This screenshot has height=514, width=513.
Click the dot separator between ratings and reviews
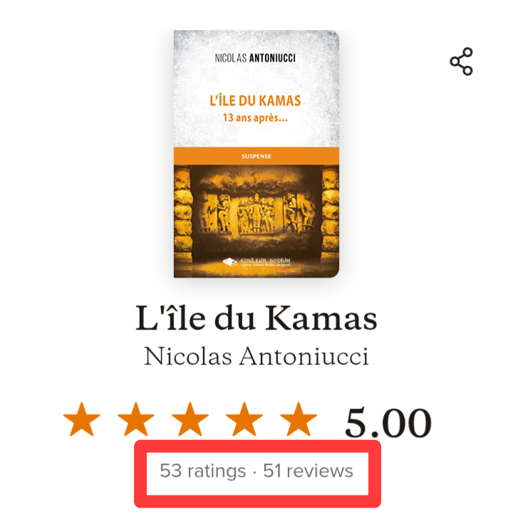254,473
